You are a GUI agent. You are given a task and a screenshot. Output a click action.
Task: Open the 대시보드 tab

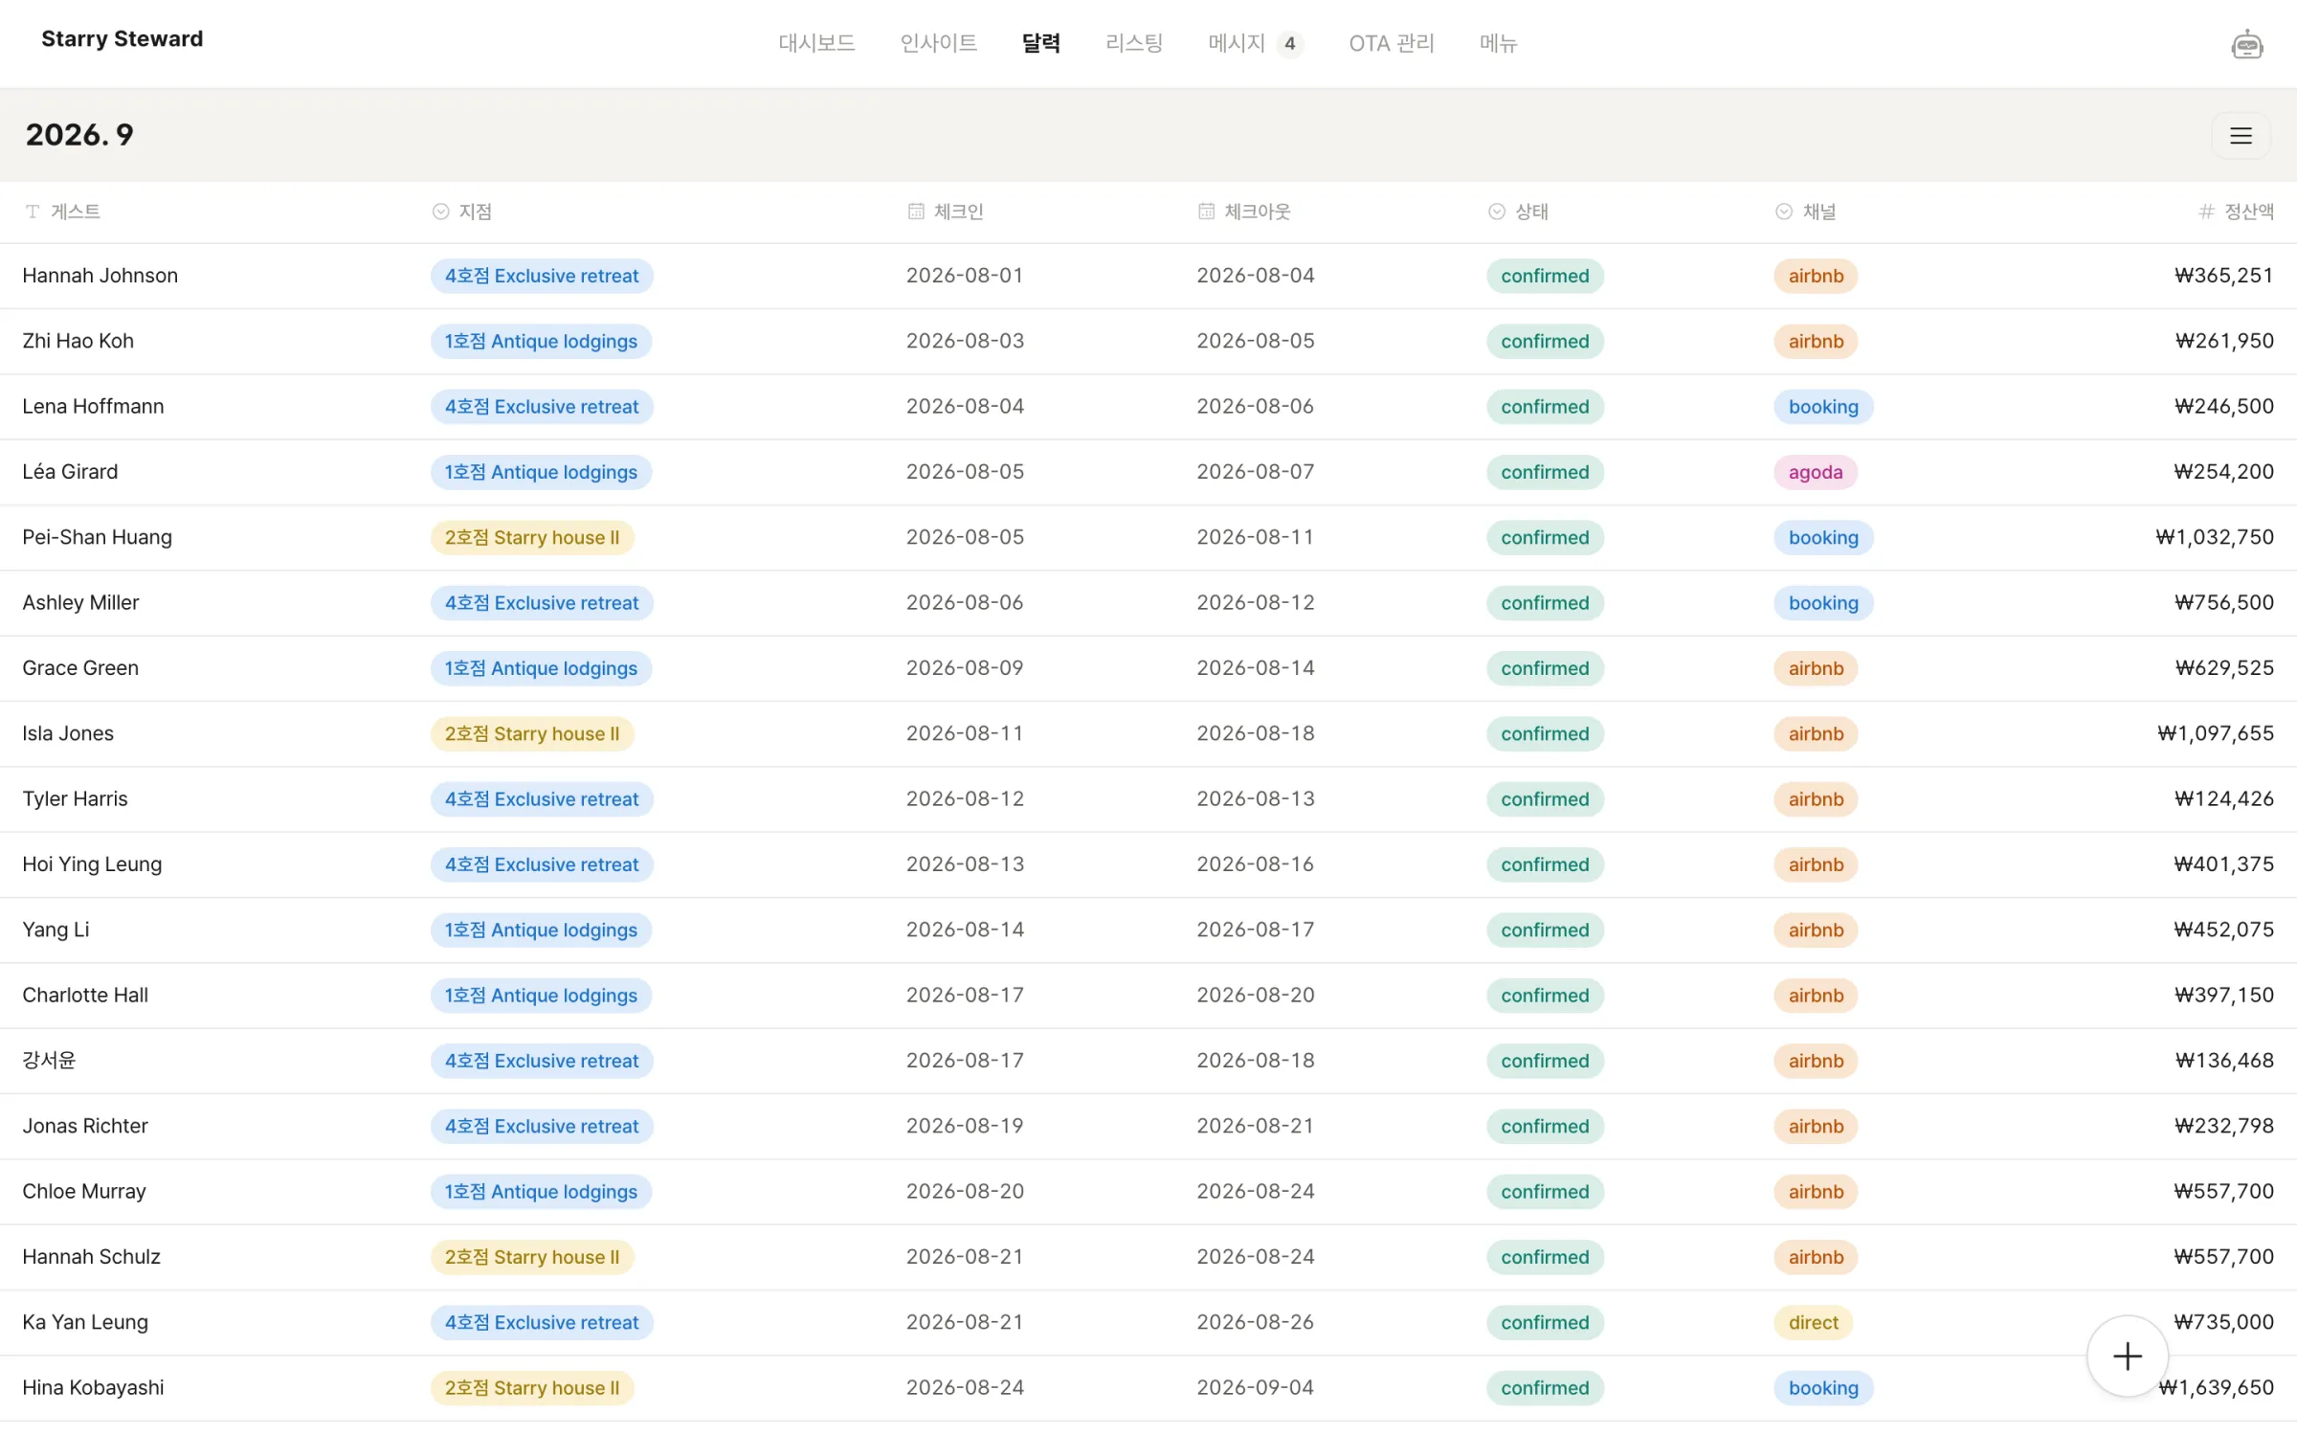(x=816, y=43)
